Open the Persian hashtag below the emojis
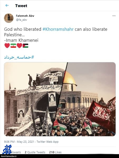Screen dimensions: 119x158 tap(19, 57)
